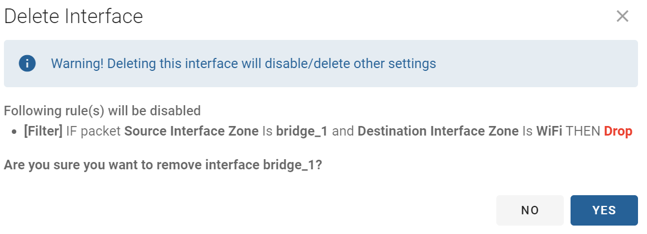Close the Delete Interface dialog with X
647x234 pixels.
click(622, 16)
